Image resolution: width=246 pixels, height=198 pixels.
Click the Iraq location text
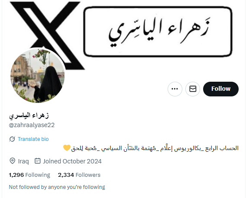[23, 161]
